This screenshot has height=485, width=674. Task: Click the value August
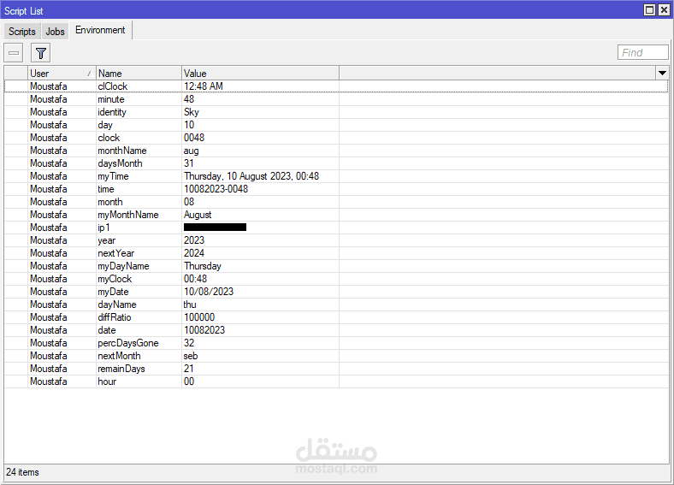coord(198,215)
